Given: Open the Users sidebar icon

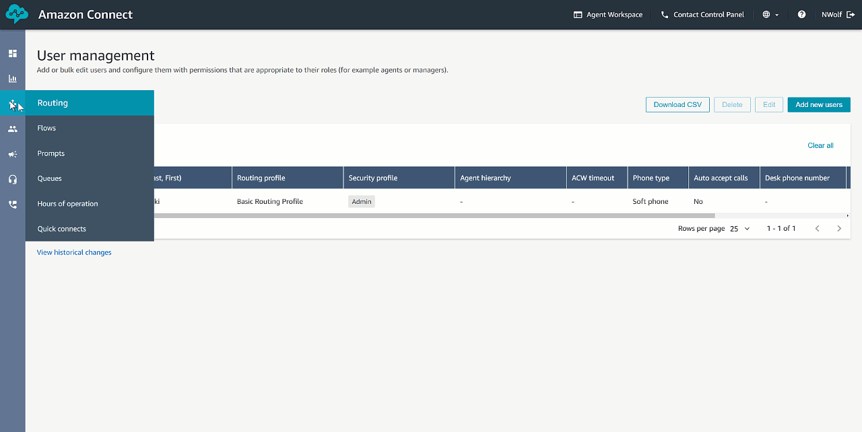Looking at the screenshot, I should (13, 129).
